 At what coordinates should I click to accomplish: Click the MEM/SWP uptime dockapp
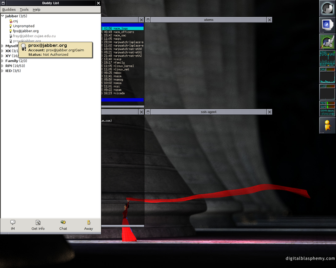coord(328,108)
